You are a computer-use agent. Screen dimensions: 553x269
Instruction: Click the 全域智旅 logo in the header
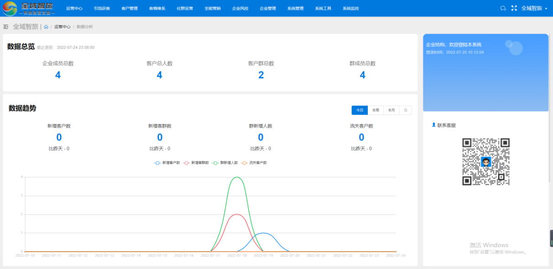click(29, 8)
